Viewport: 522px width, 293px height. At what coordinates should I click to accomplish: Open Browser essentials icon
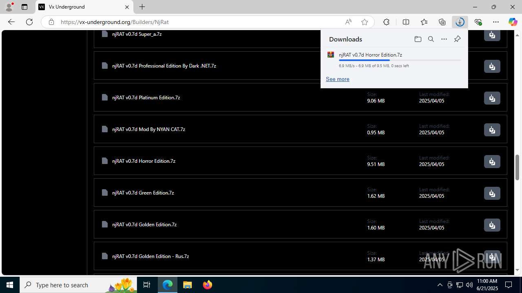point(478,22)
